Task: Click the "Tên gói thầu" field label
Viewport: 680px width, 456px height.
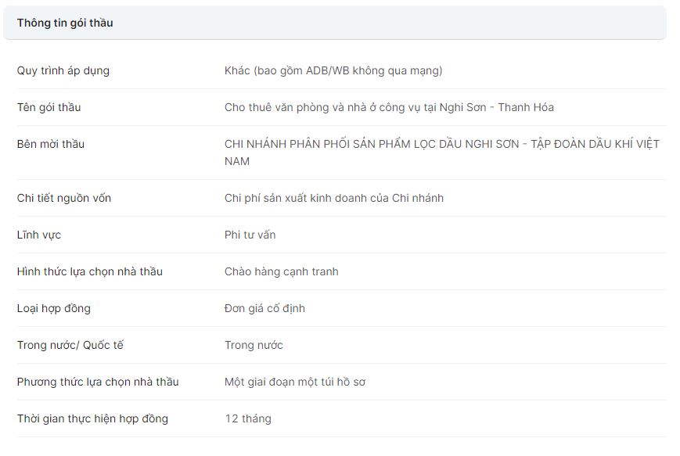Action: 49,107
